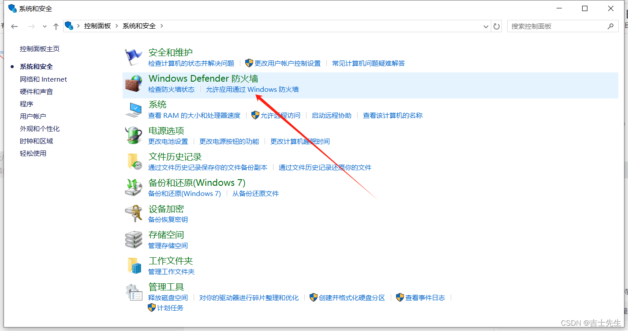Click 管理存储空间 link
This screenshot has height=331, width=628.
tap(168, 245)
